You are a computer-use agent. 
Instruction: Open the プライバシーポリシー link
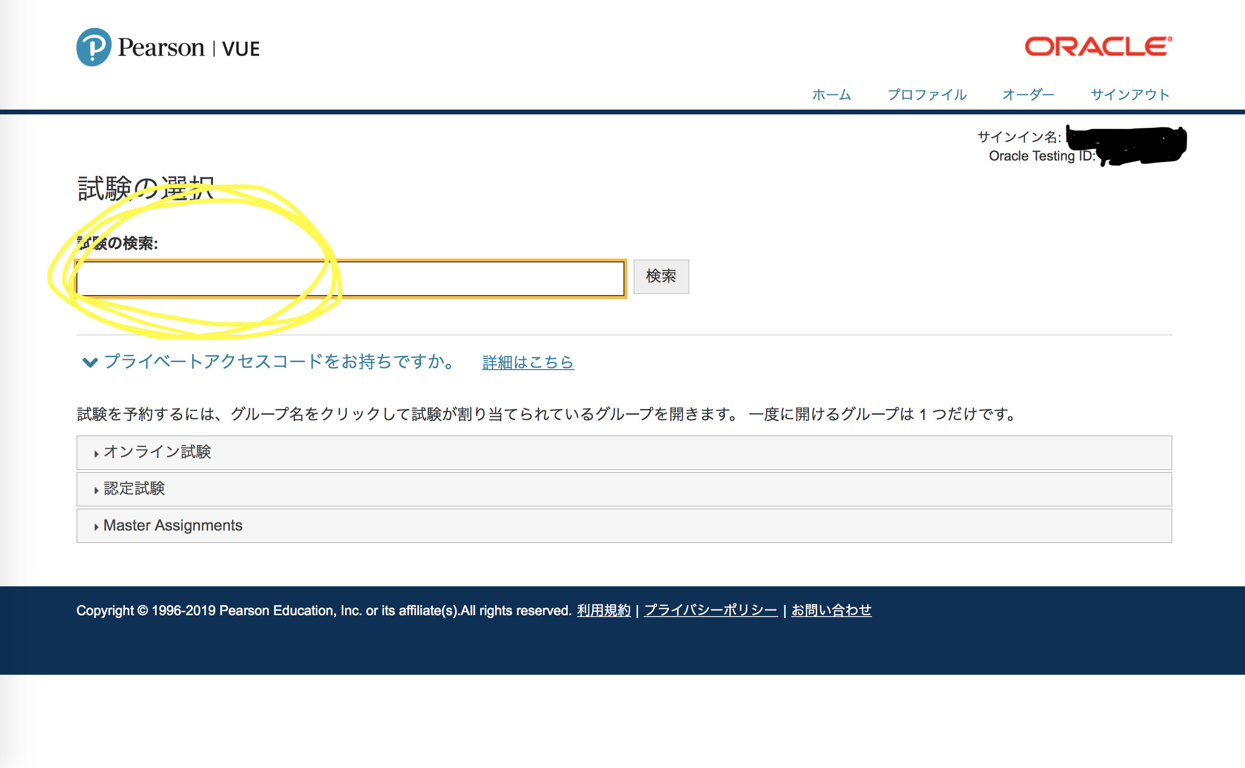click(x=710, y=610)
